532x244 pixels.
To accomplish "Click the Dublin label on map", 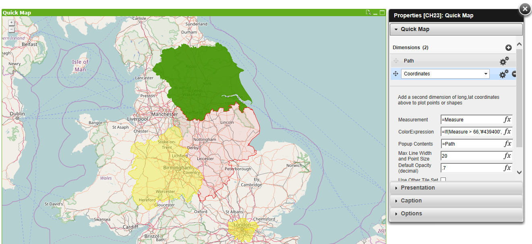I will tap(17, 114).
